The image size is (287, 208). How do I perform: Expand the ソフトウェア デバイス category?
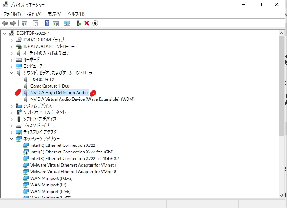point(12,119)
